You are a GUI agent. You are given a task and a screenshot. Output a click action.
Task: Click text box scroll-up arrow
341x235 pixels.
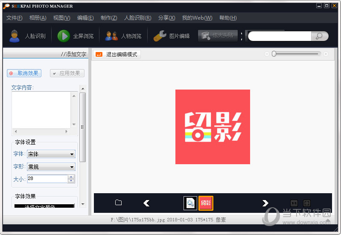coord(74,96)
